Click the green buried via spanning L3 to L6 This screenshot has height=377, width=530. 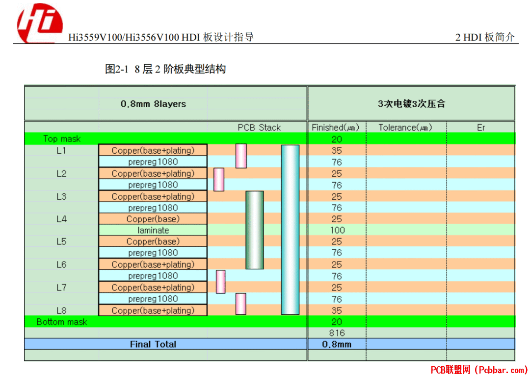point(255,230)
